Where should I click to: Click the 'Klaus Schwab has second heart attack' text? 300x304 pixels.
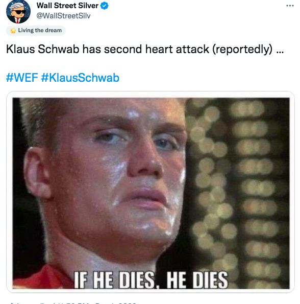coord(108,49)
